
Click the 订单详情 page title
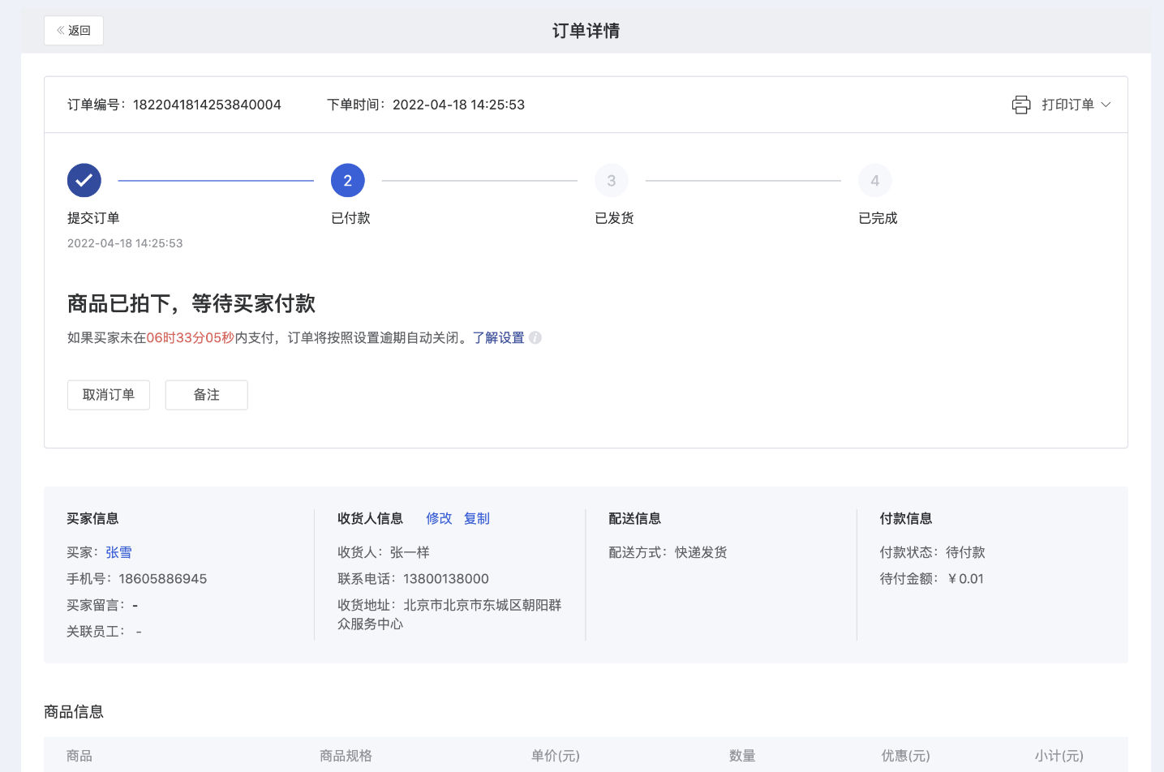point(586,31)
